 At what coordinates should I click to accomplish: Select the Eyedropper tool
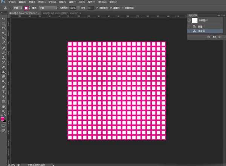[3, 43]
